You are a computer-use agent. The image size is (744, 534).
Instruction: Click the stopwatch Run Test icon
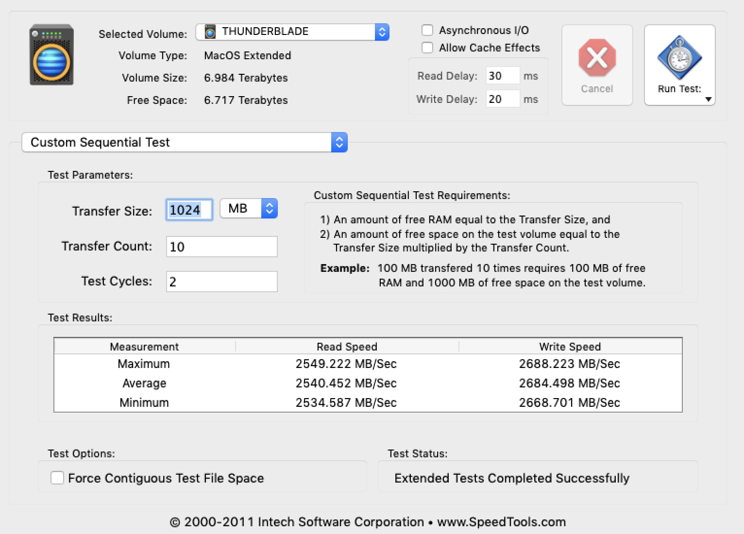(x=679, y=58)
